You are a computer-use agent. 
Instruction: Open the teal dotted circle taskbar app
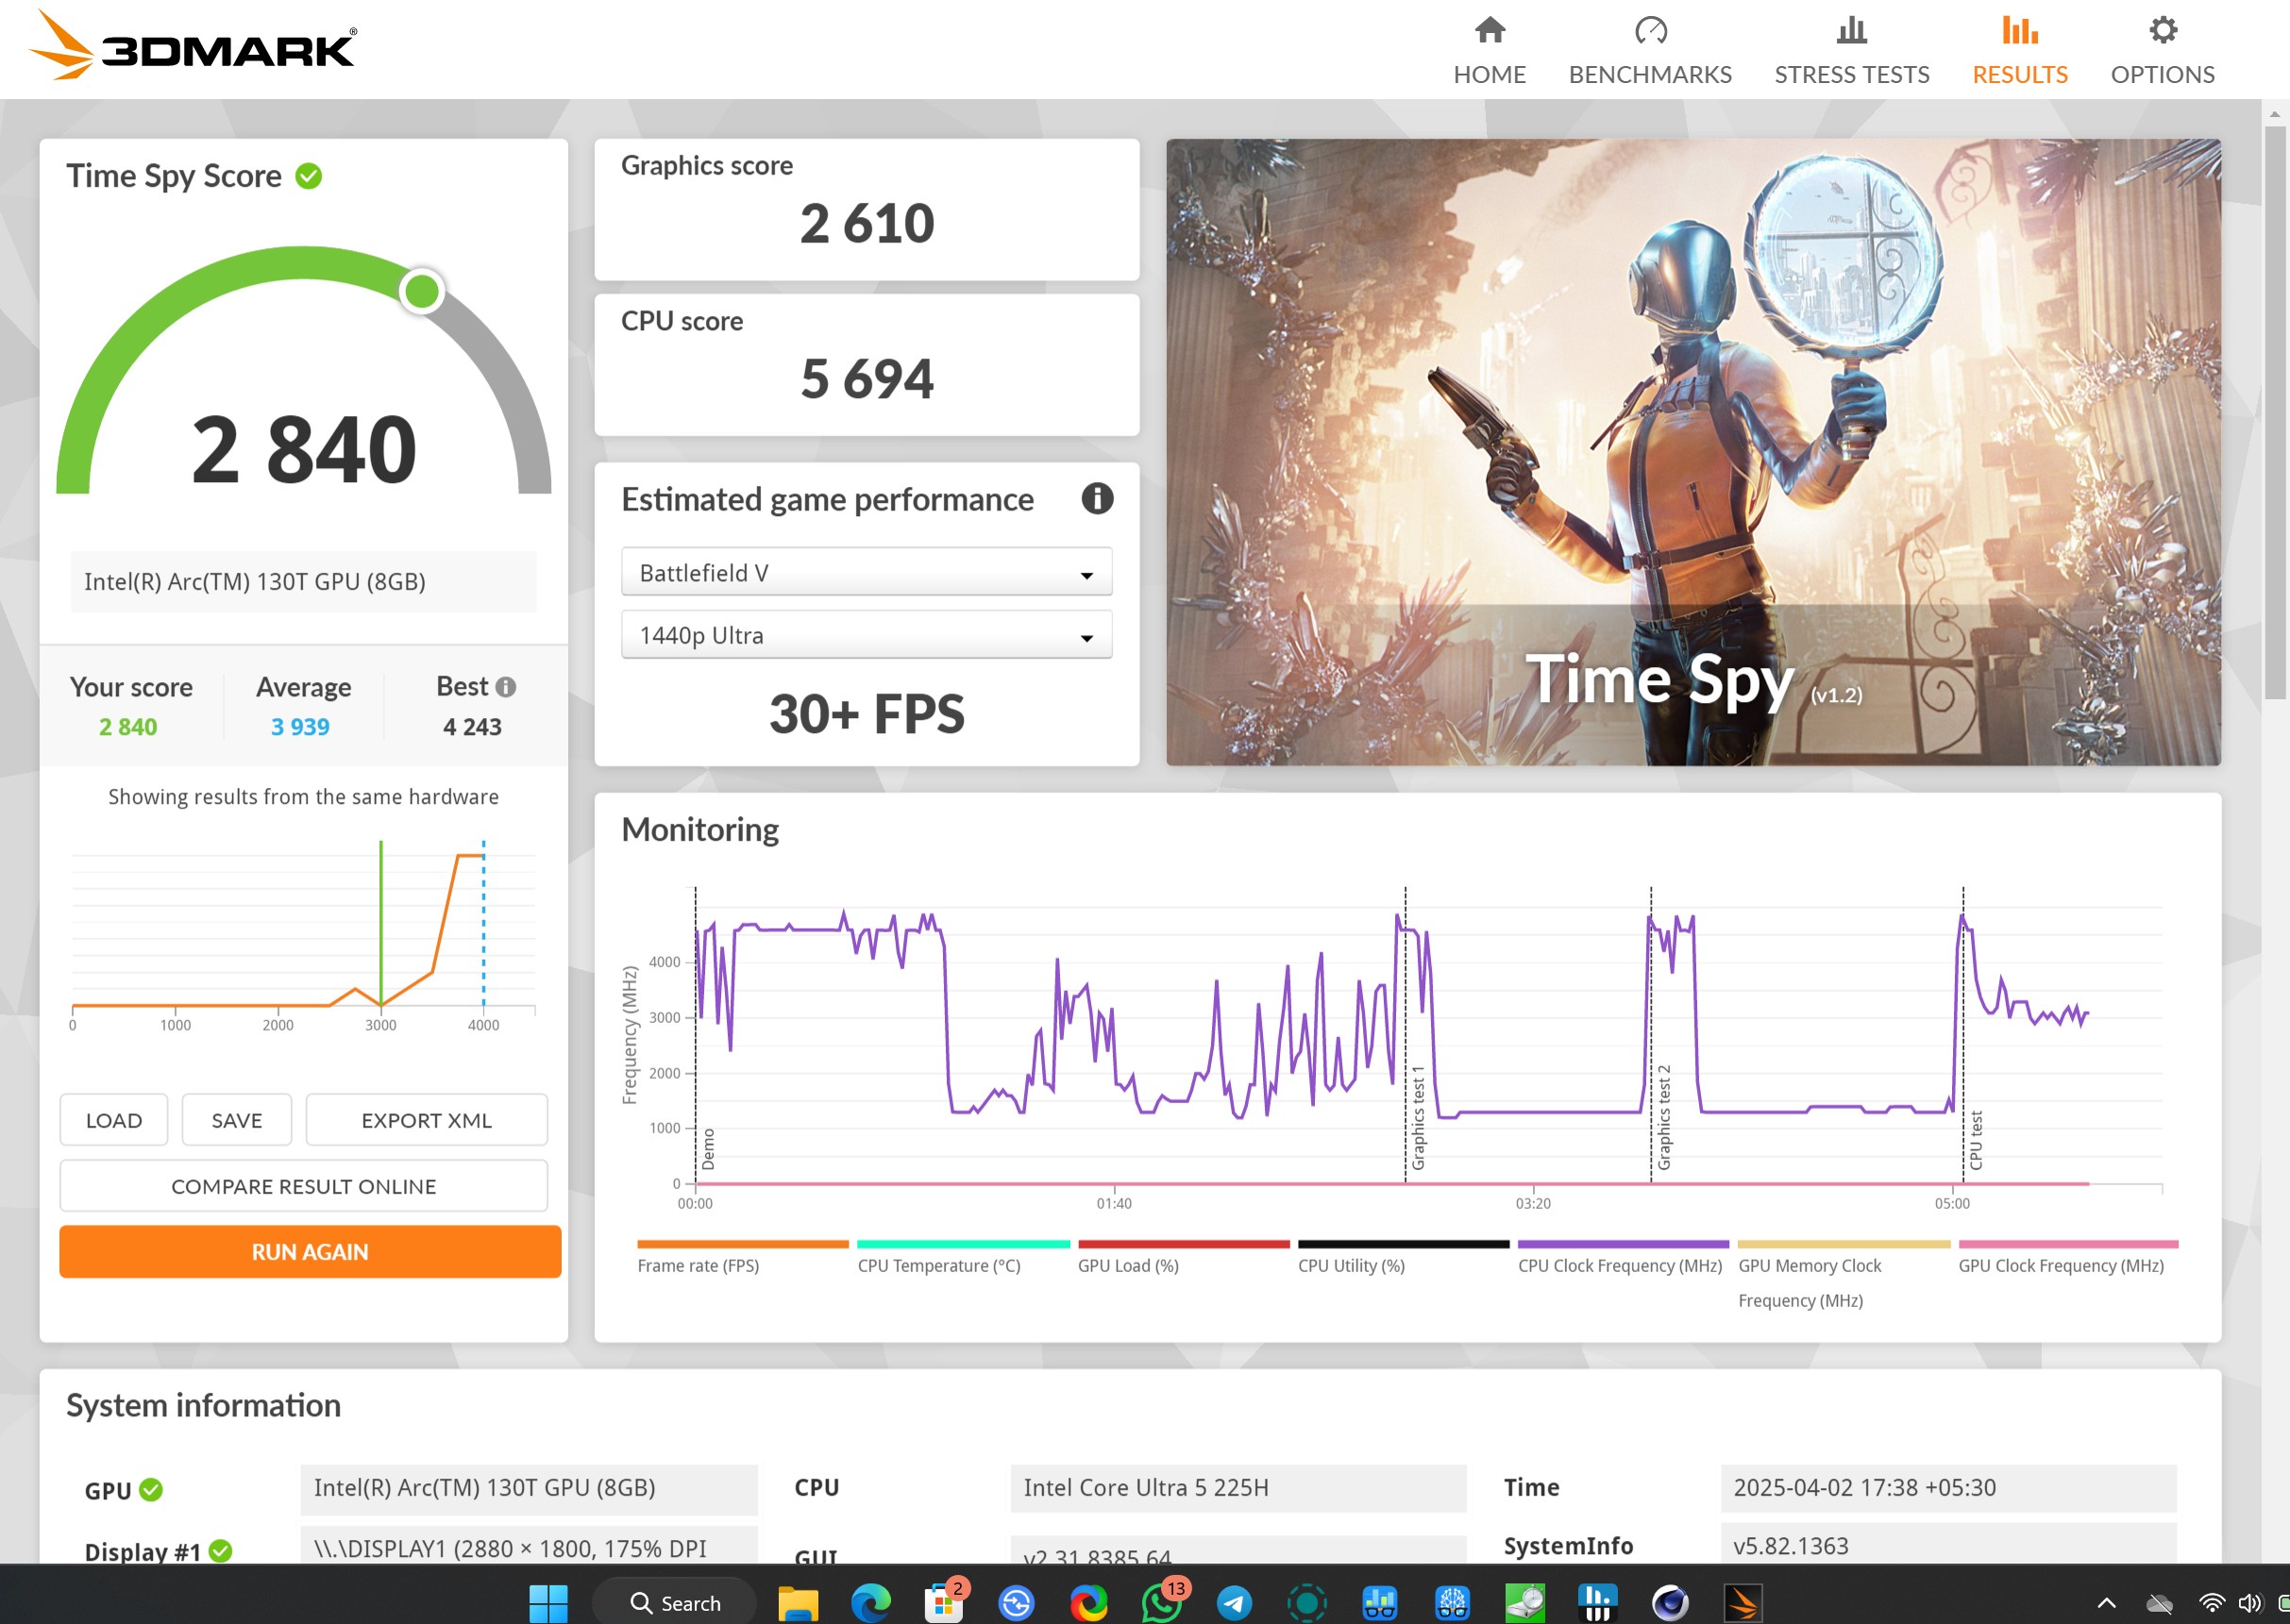coord(1306,1603)
